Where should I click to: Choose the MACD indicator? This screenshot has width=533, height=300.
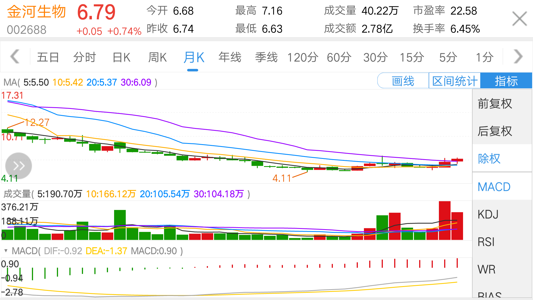502,187
